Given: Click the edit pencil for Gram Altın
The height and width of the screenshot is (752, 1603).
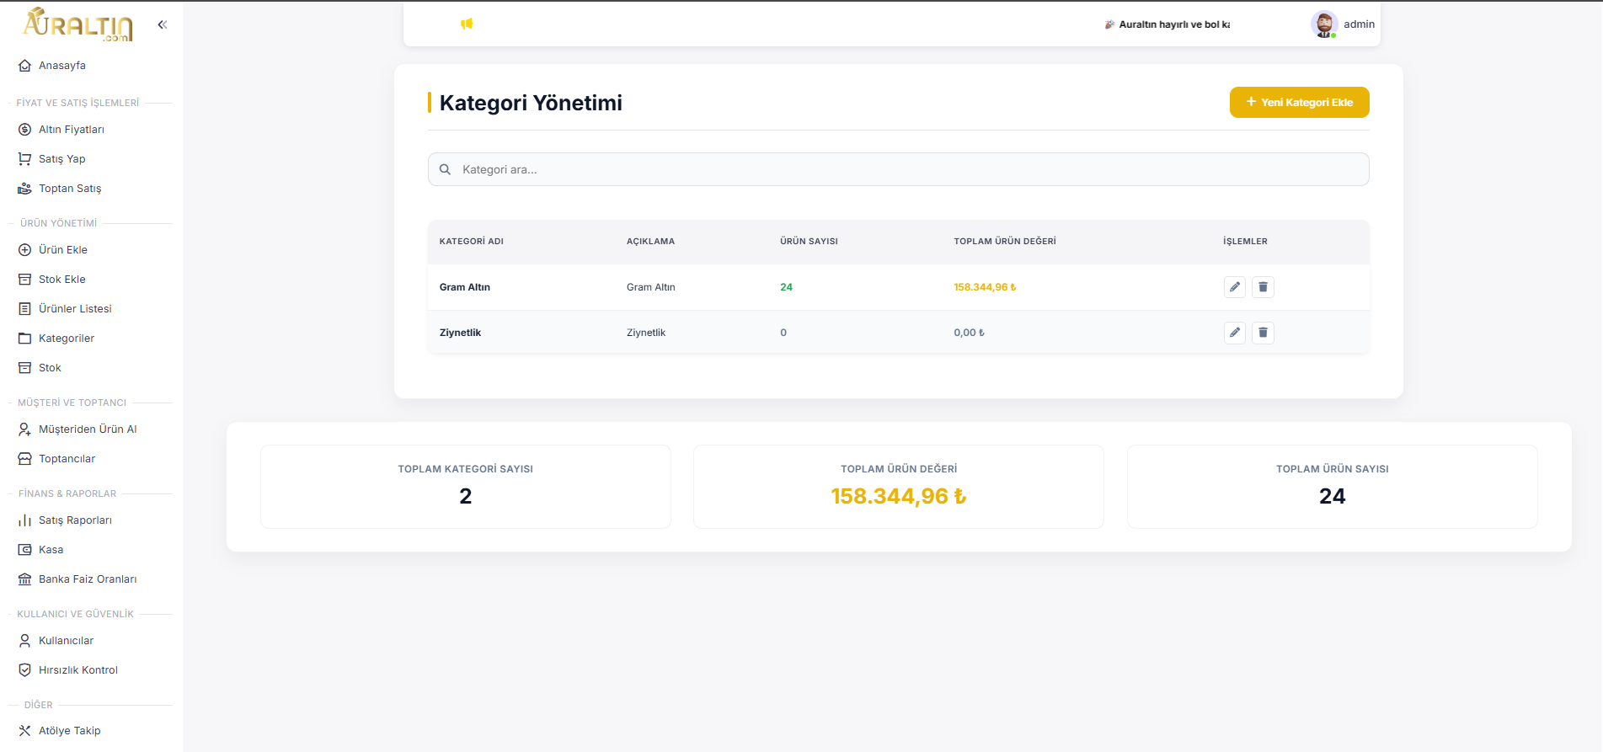Looking at the screenshot, I should (1234, 287).
